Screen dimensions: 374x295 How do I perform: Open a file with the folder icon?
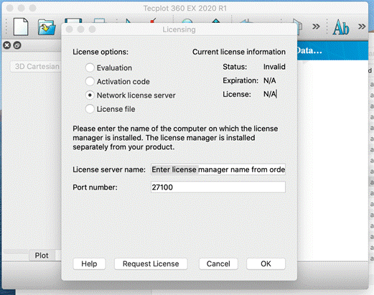[x=47, y=27]
